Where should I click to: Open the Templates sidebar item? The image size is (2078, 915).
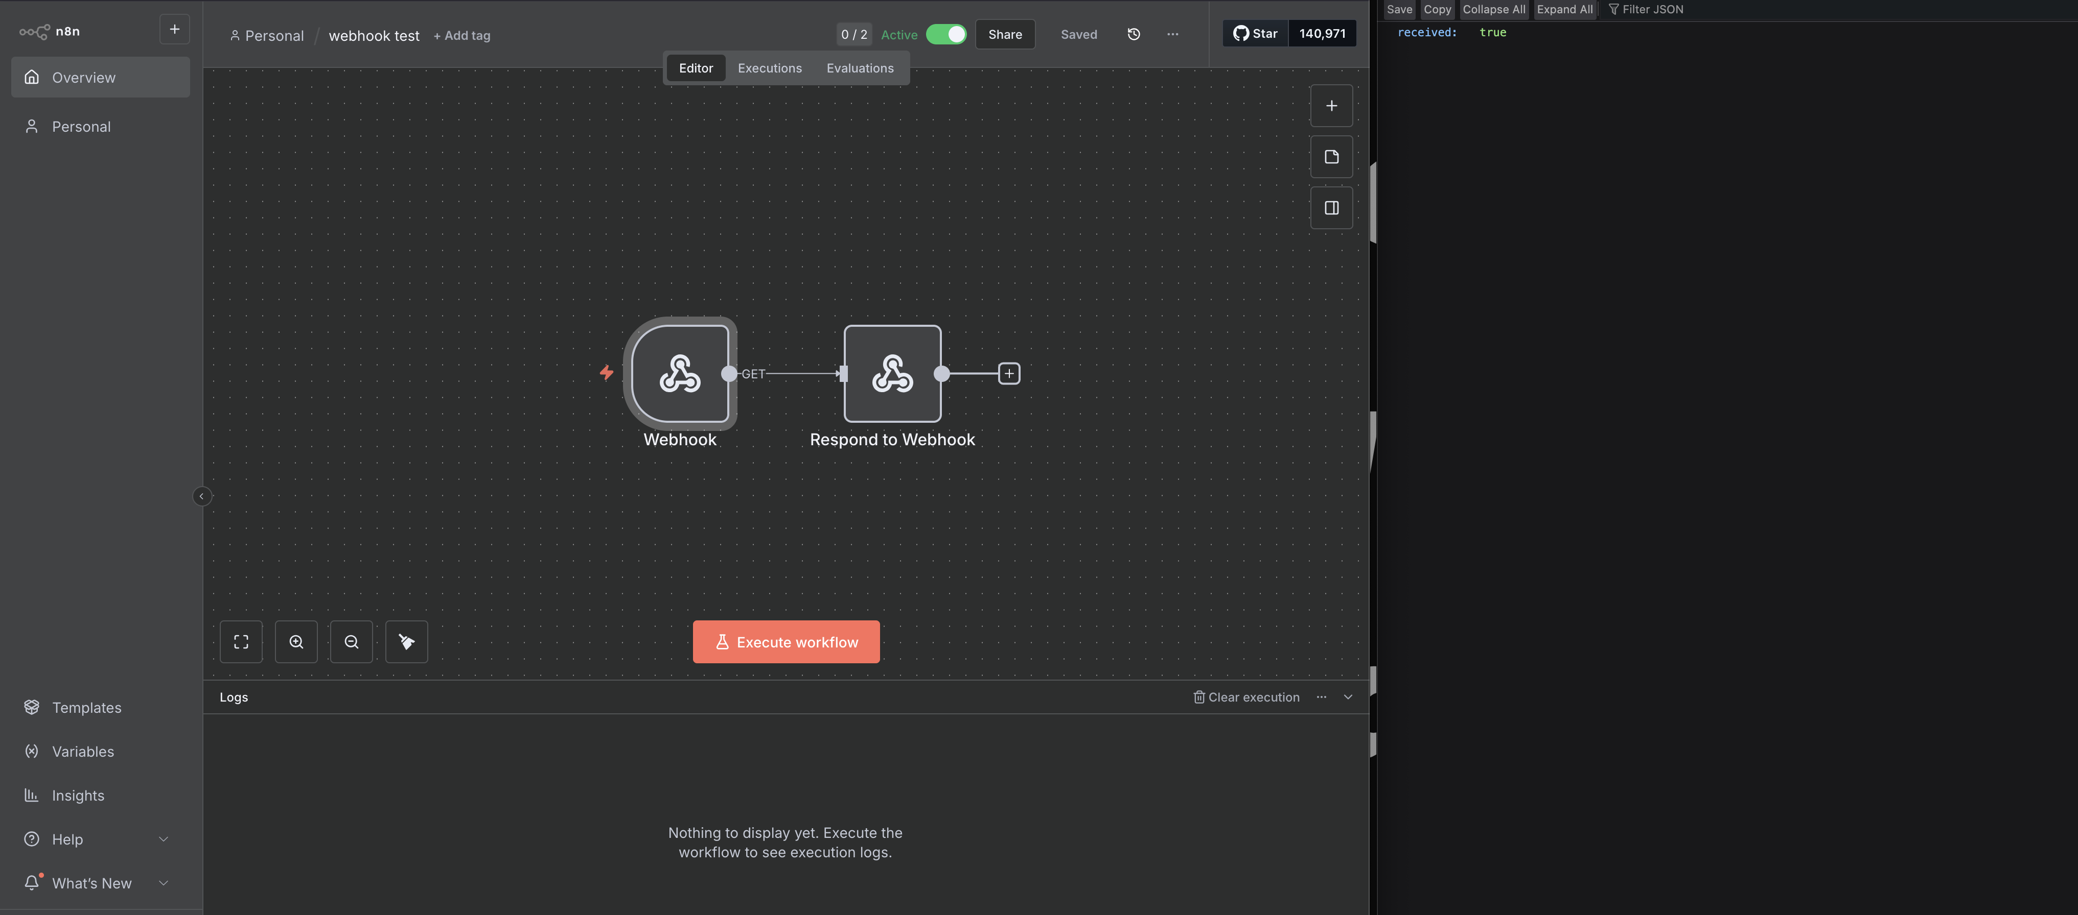pyautogui.click(x=86, y=707)
